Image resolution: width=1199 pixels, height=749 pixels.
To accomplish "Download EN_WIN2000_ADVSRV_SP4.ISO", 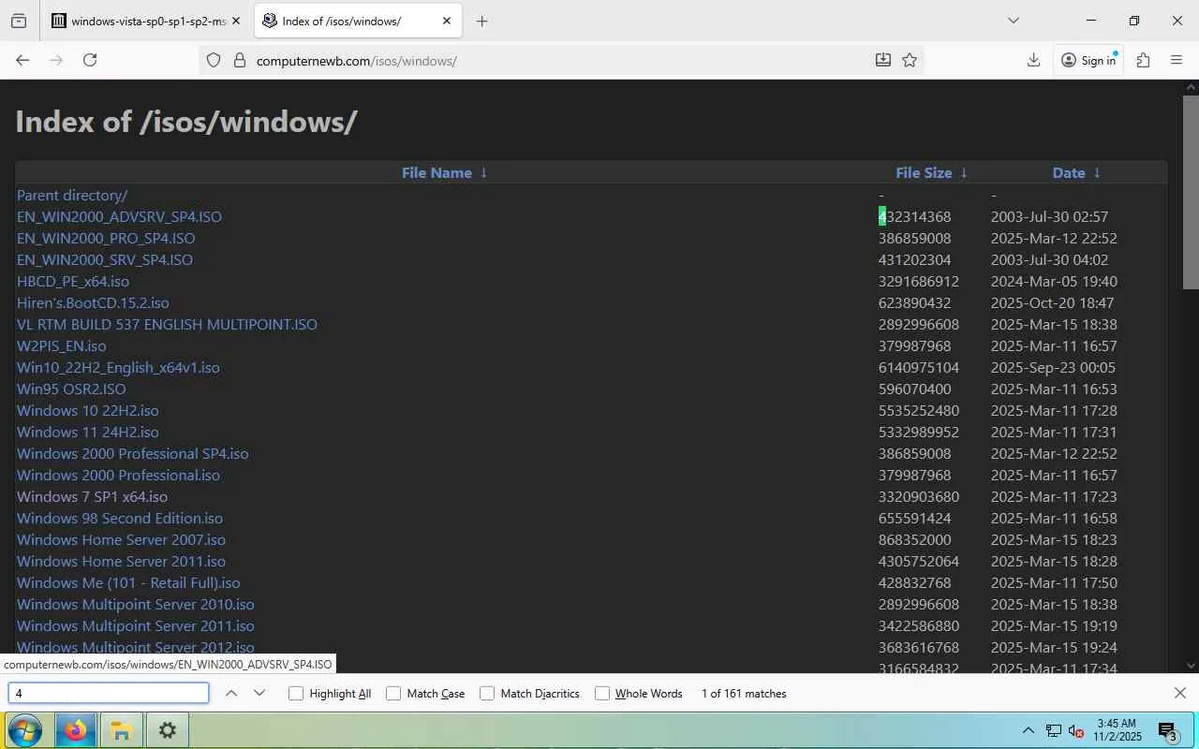I will [119, 216].
